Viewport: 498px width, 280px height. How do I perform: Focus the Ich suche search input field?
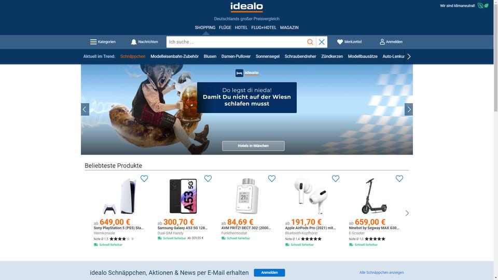[x=236, y=42]
